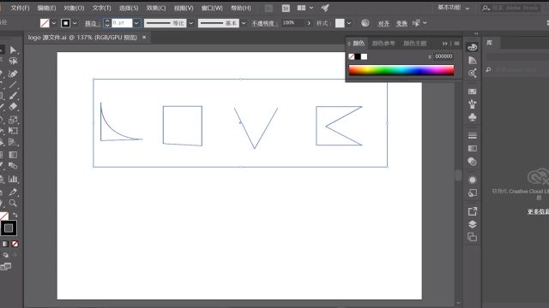Screen dimensions: 549x308
Task: Open the Transparency panel icon in dock
Action: coord(473,162)
